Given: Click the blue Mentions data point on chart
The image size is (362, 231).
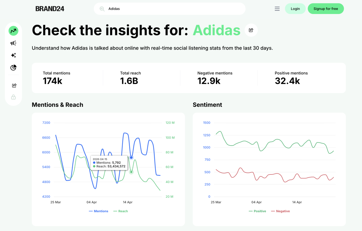Looking at the screenshot, I should [x=131, y=158].
